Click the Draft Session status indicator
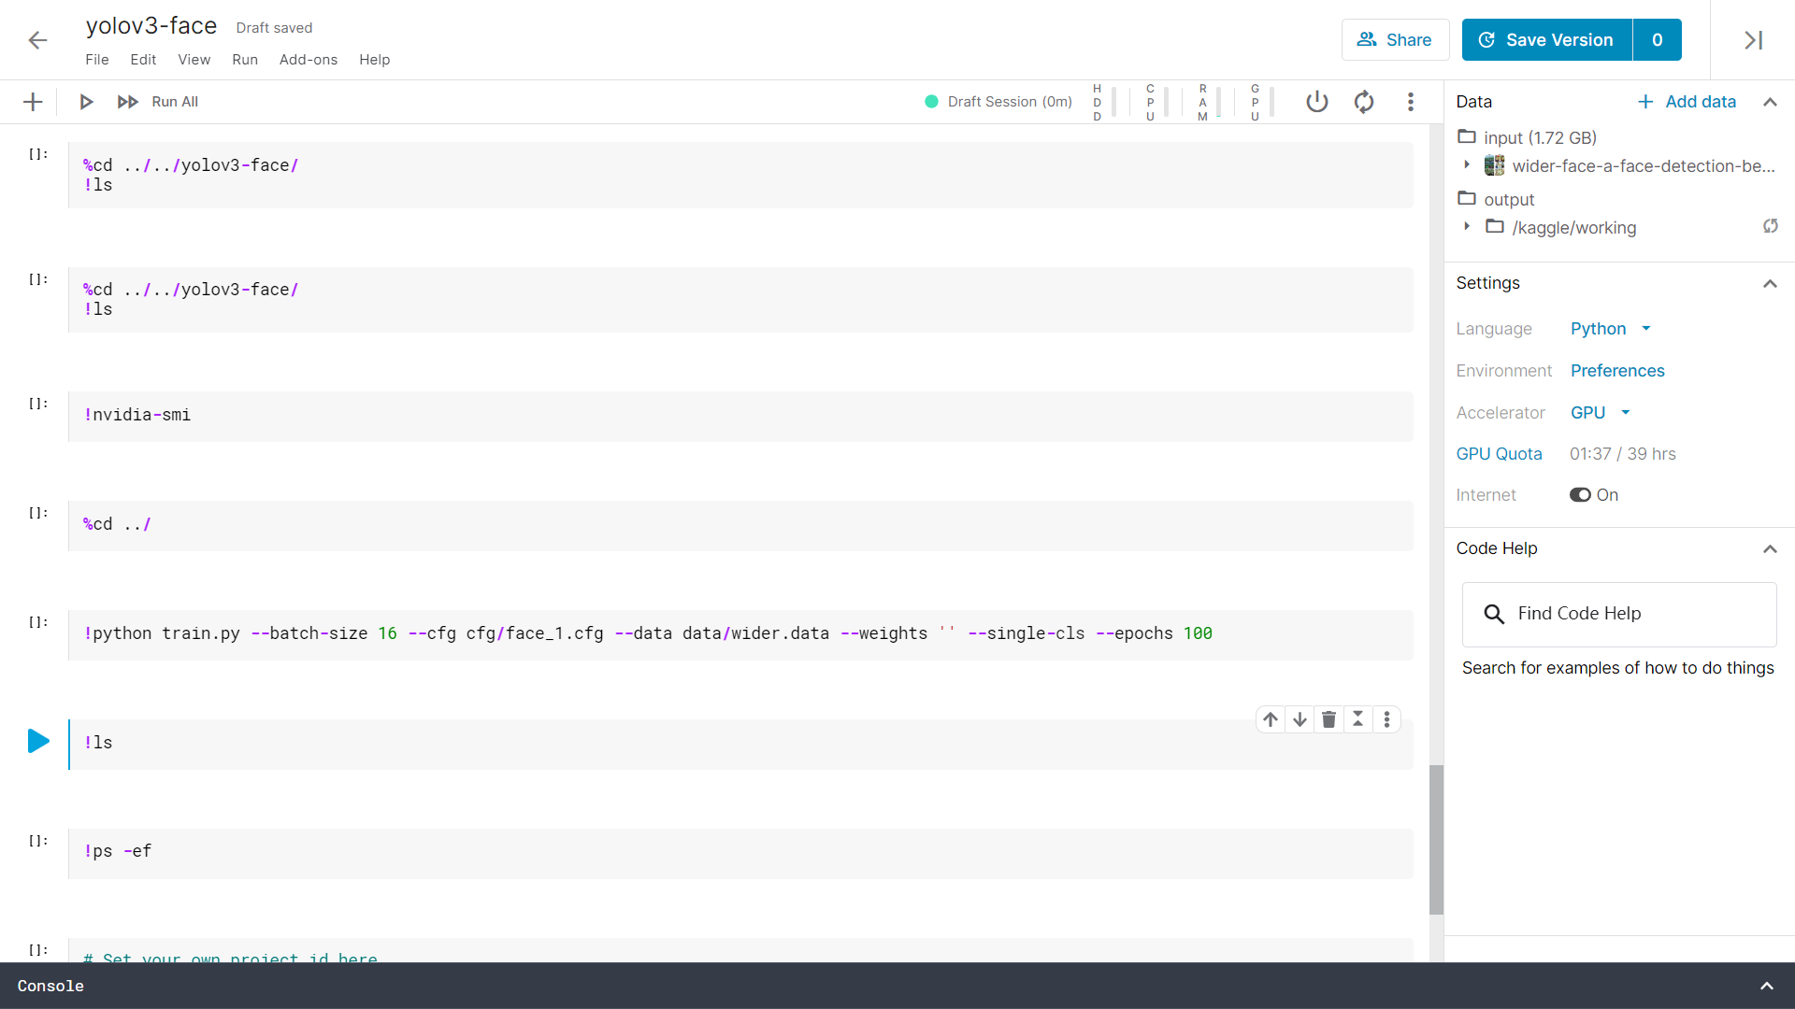 pyautogui.click(x=998, y=102)
